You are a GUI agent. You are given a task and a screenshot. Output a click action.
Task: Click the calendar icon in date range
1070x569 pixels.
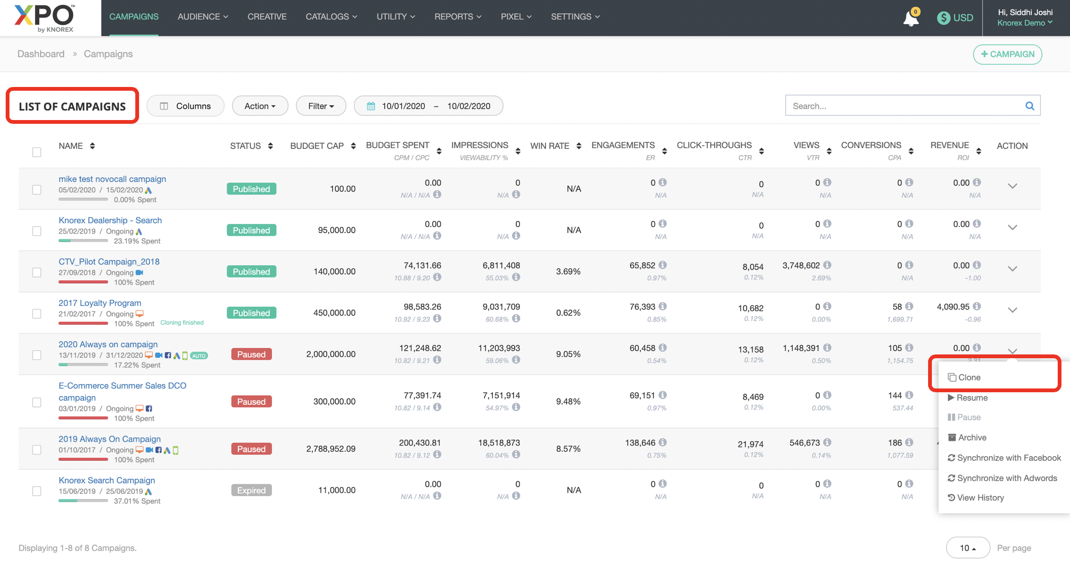[371, 106]
